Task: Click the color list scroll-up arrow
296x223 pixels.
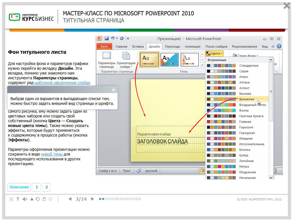Action: (271, 60)
